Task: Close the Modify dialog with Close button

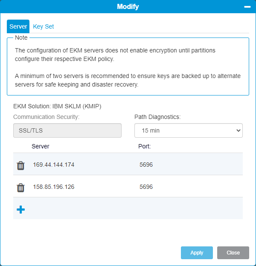Action: [x=233, y=253]
